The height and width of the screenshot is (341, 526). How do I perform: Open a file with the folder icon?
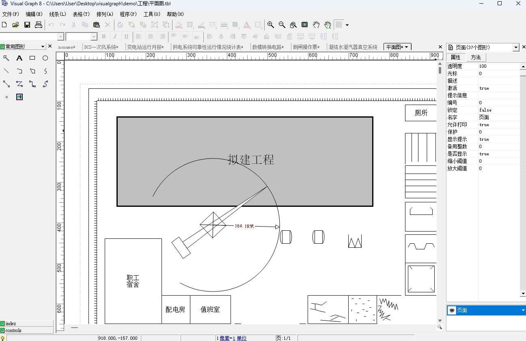tap(16, 25)
